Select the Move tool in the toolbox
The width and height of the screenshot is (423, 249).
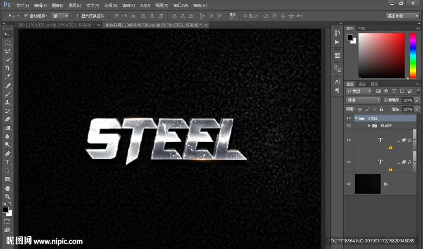tap(7, 35)
